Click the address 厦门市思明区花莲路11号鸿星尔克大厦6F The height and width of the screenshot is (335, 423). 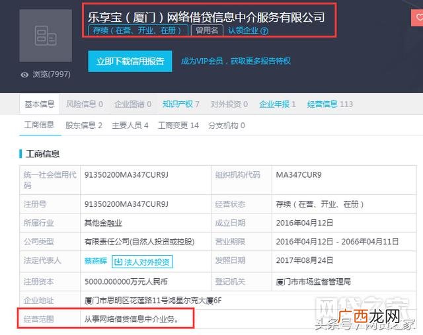153,301
